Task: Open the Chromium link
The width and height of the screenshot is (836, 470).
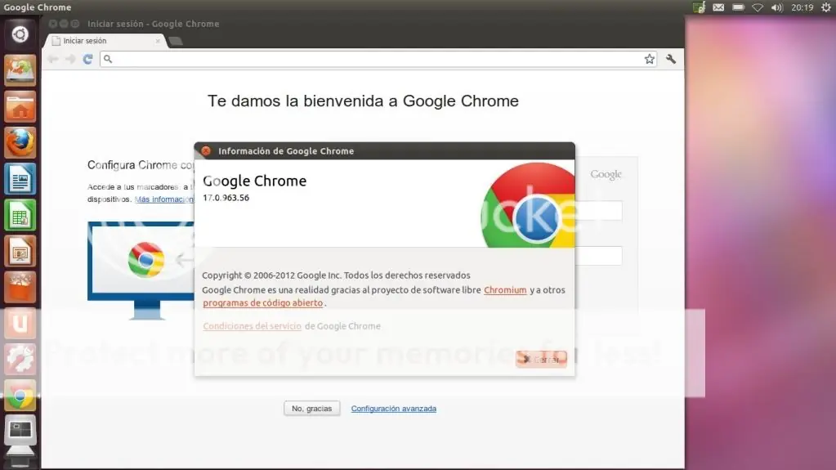Action: pos(505,290)
